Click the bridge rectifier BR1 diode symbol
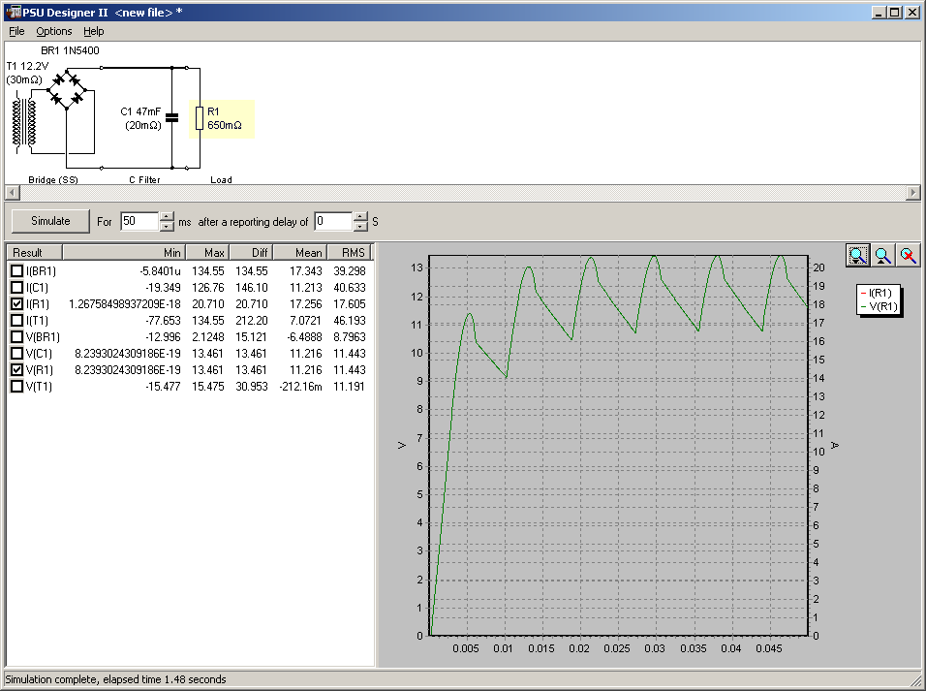 (x=67, y=88)
